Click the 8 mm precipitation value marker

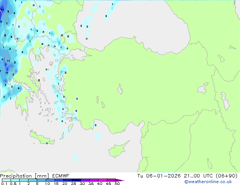tap(5, 35)
